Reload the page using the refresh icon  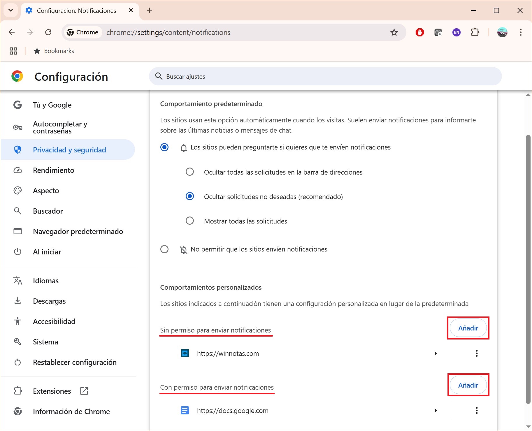48,32
